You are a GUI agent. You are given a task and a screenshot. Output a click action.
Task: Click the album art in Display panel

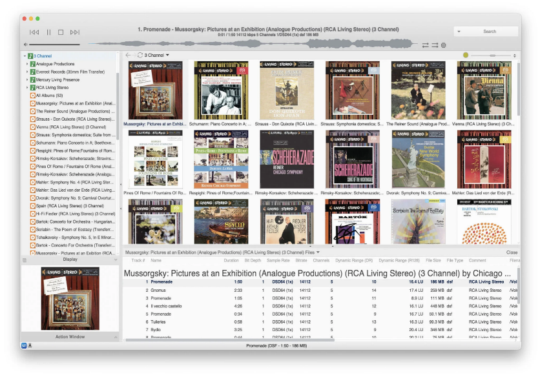point(70,298)
